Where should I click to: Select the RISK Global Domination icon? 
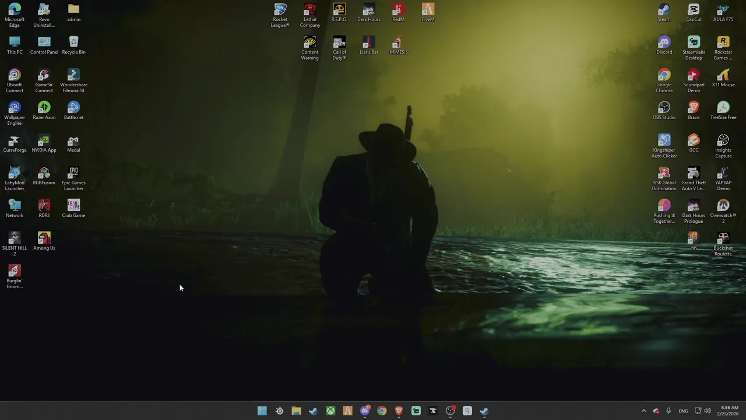coord(664,178)
